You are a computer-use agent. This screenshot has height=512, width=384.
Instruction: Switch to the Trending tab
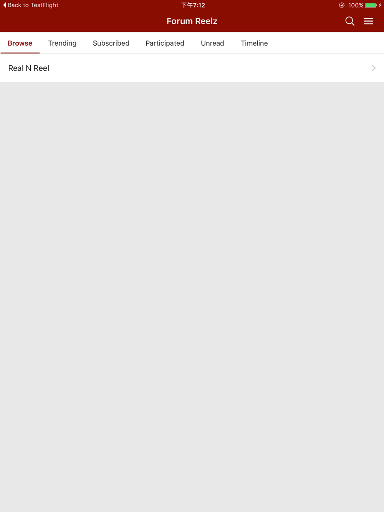(x=62, y=43)
